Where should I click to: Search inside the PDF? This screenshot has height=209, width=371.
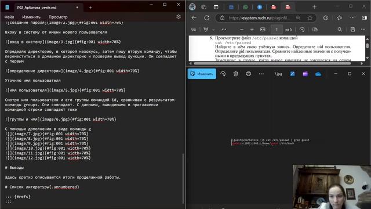tap(340, 30)
